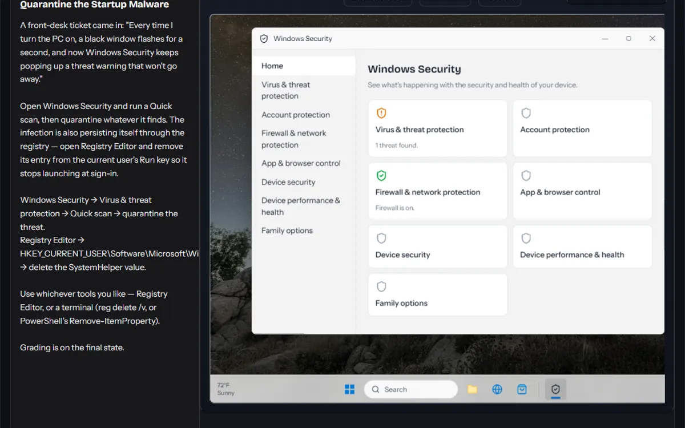Launch the browser globe icon in taskbar
This screenshot has height=428, width=685.
click(x=497, y=389)
